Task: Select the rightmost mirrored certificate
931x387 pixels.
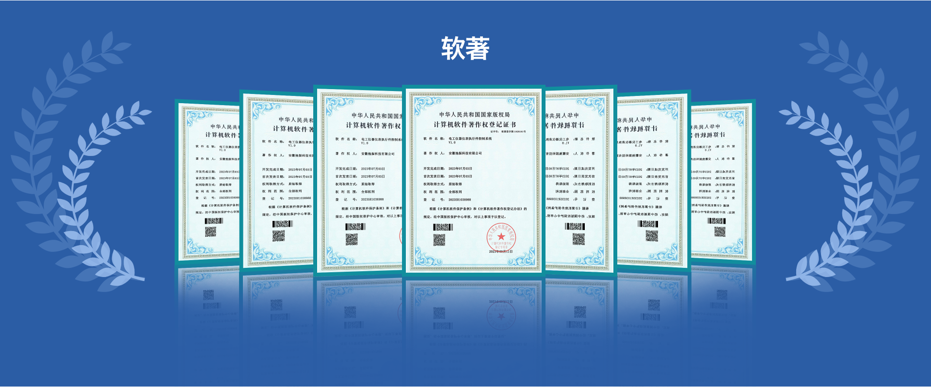Action: [722, 181]
